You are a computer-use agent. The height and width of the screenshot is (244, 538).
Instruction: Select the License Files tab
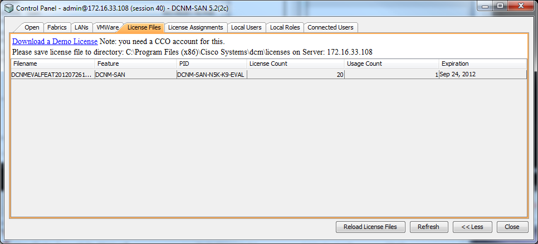(x=144, y=27)
